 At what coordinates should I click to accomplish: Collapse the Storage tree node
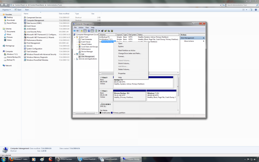coord(75,54)
